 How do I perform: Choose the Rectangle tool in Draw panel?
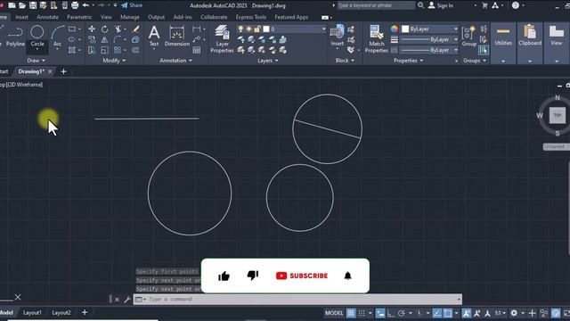(x=72, y=29)
